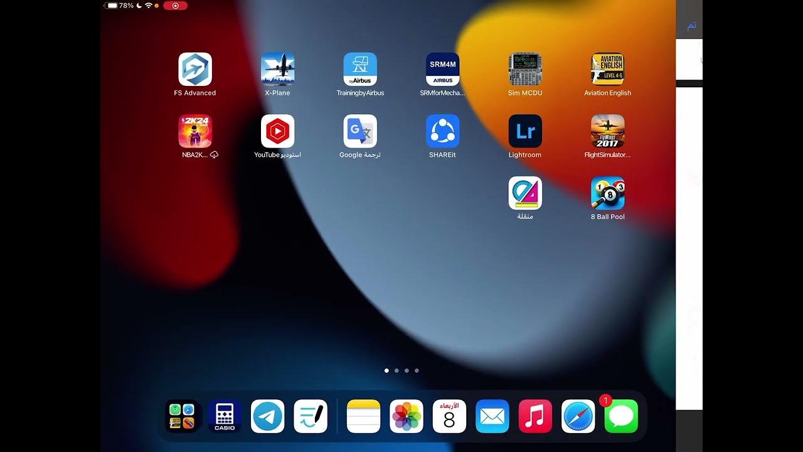The image size is (803, 452).
Task: Open Telegram from the dock
Action: click(x=268, y=416)
